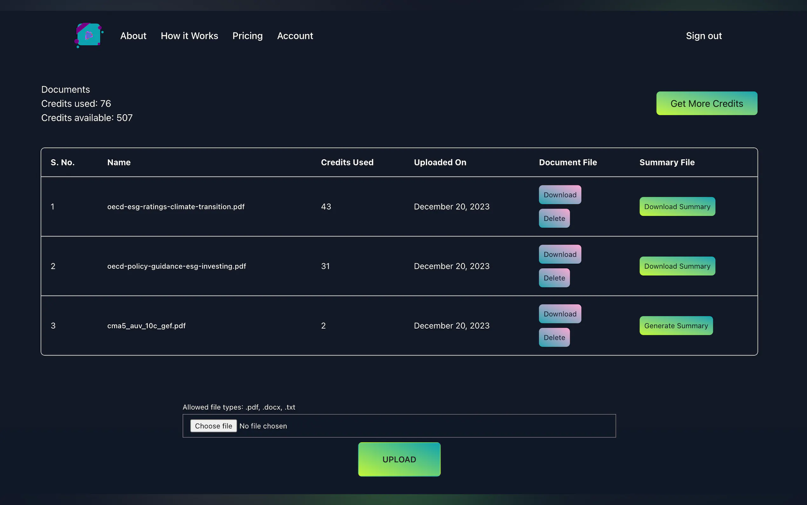Click the site logo icon
The height and width of the screenshot is (505, 807).
click(x=89, y=35)
